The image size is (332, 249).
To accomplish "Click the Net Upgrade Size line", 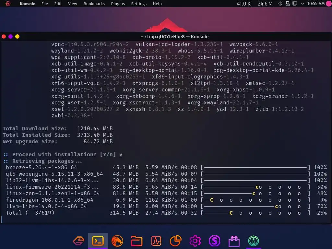I will coord(58,141).
